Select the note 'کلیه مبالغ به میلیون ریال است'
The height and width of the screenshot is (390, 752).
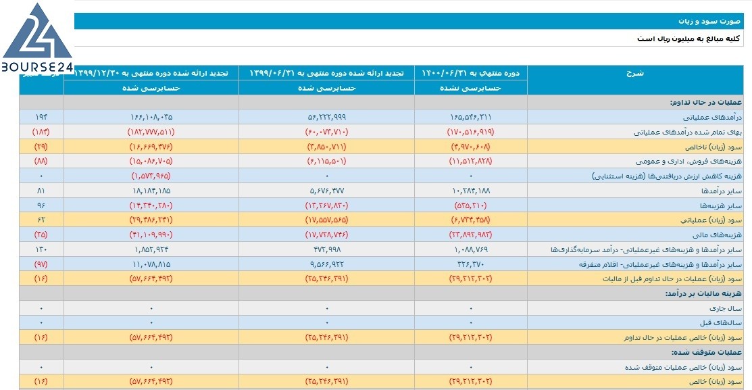coord(688,39)
